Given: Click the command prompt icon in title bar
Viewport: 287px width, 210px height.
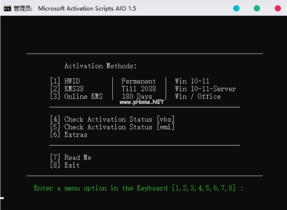Looking at the screenshot, I should pyautogui.click(x=7, y=8).
